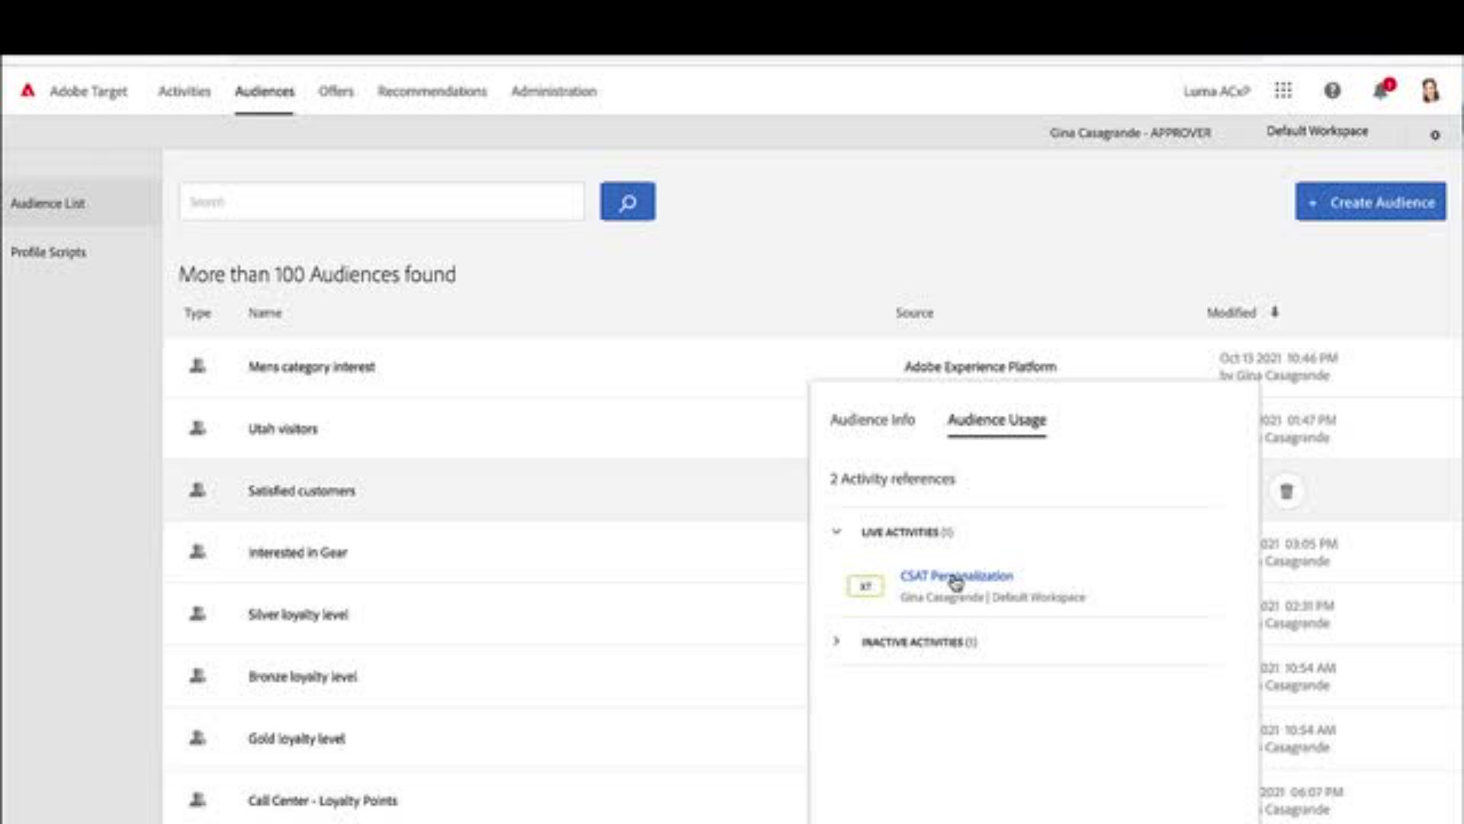The image size is (1464, 824).
Task: Open the CSAT Personalization activity link
Action: pos(956,576)
